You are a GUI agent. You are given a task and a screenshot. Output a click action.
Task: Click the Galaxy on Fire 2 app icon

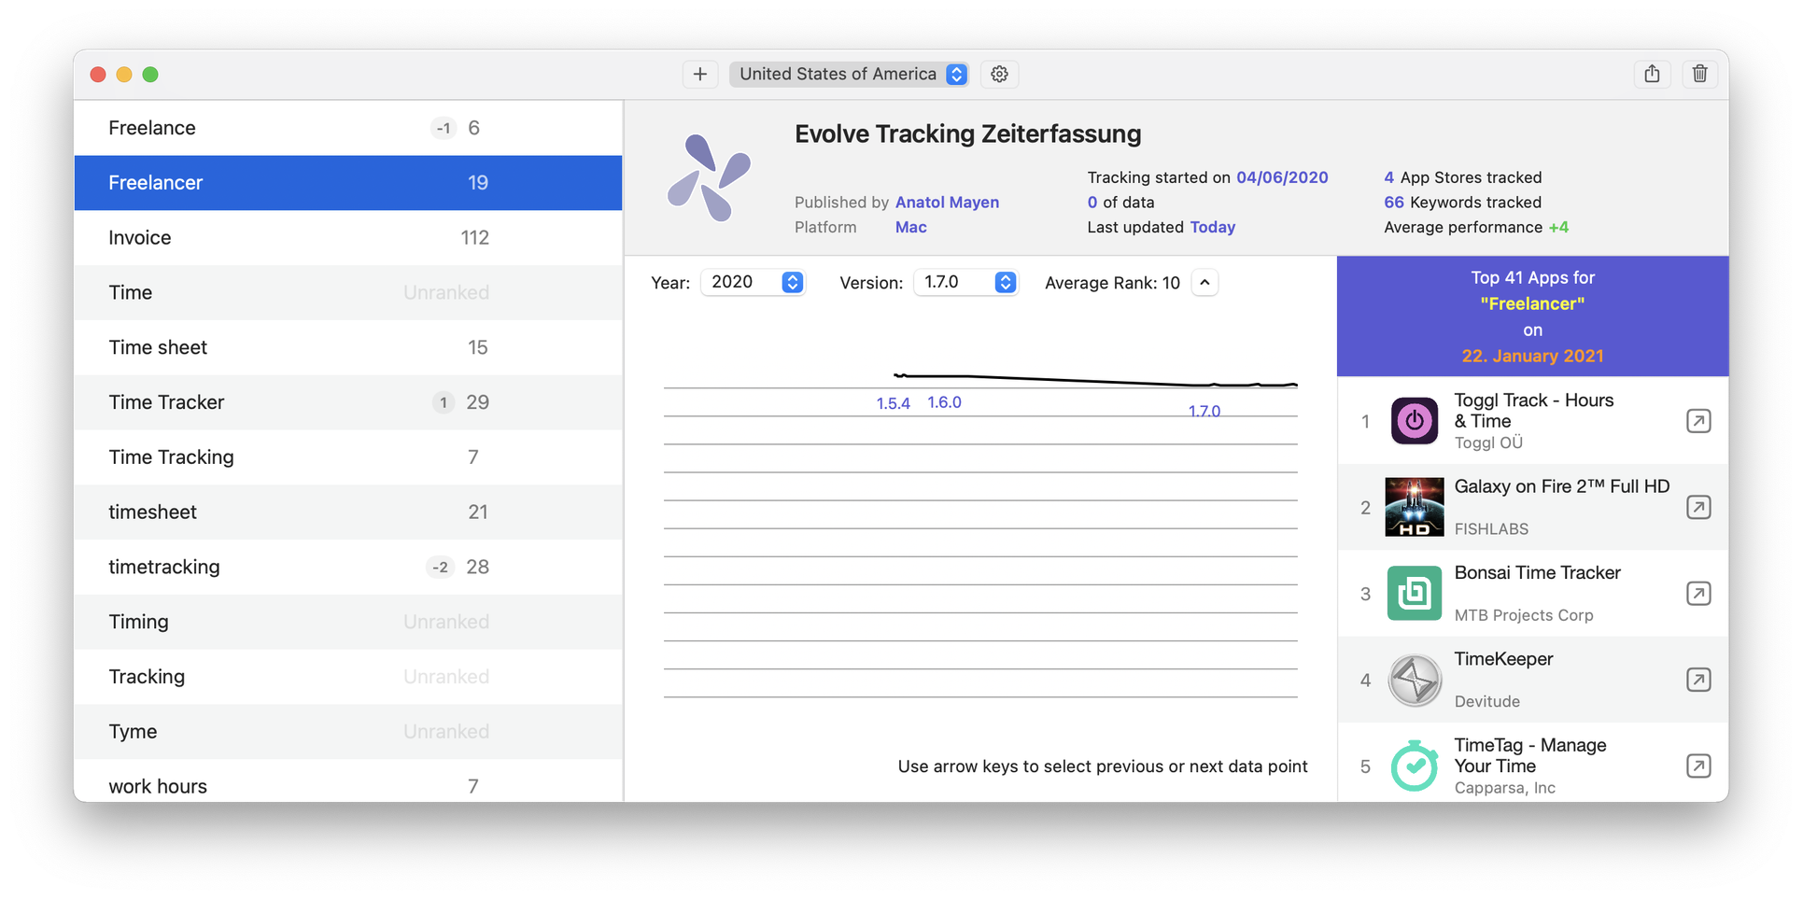click(x=1414, y=507)
